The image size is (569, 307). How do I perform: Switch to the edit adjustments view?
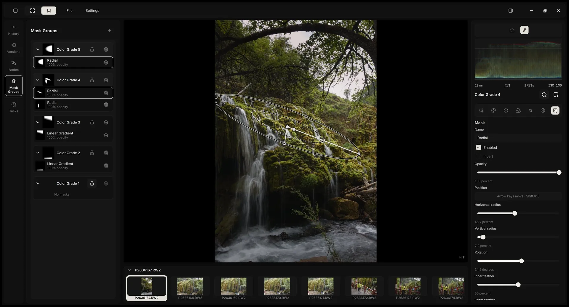(x=49, y=11)
